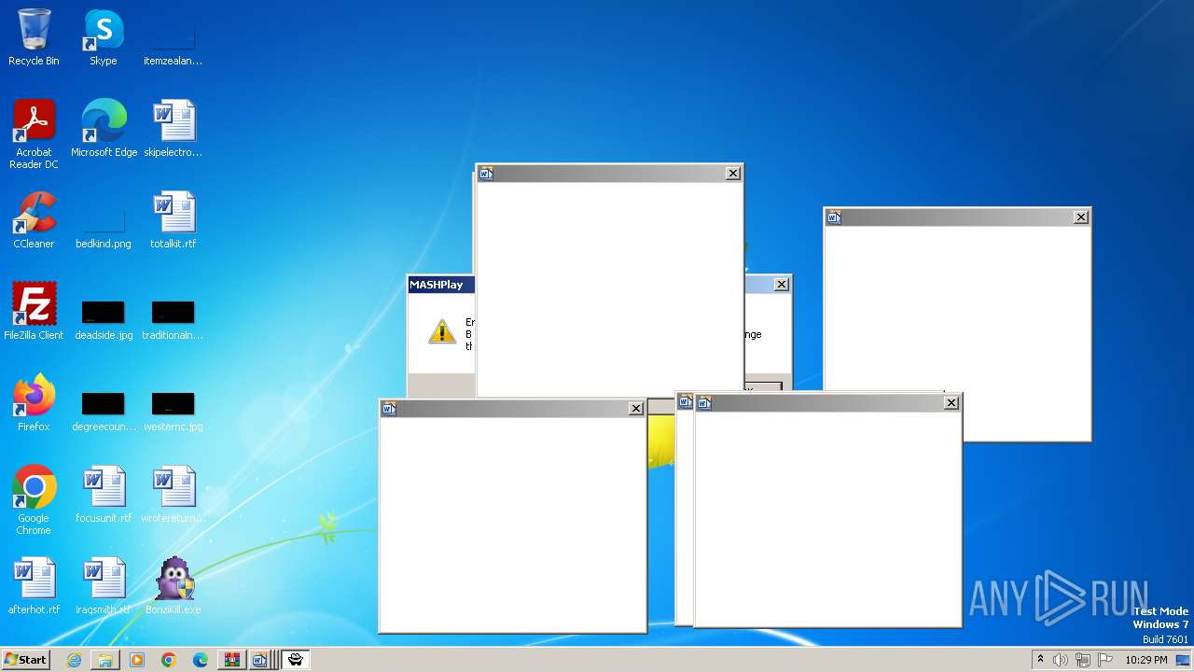Select the skipelectro Word document icon

coord(173,129)
